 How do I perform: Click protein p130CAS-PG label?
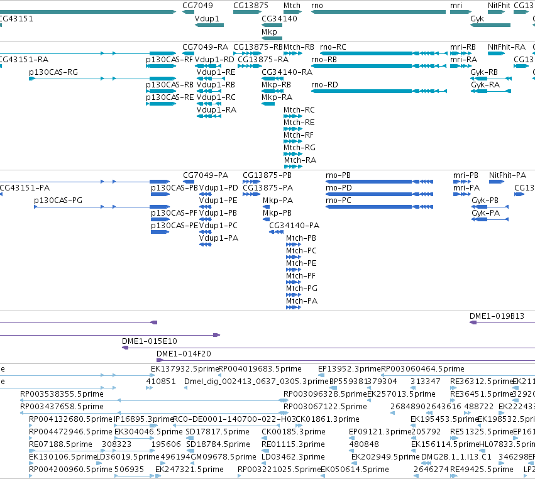58,201
